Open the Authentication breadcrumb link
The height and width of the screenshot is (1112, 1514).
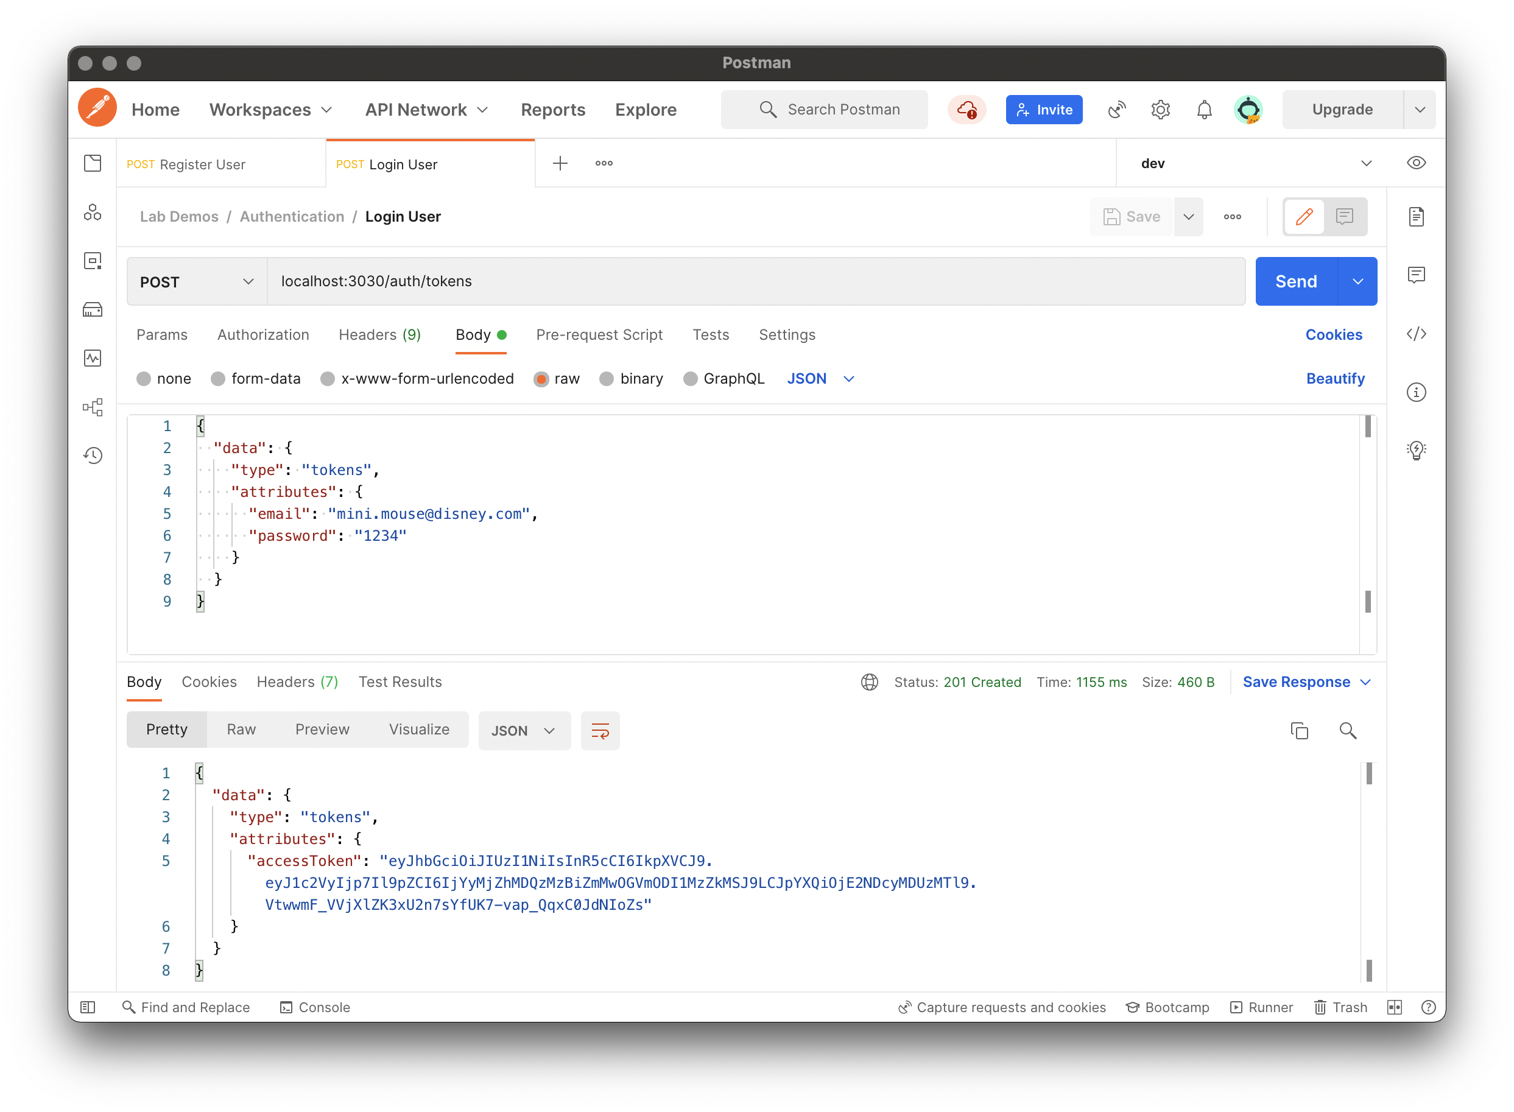tap(292, 217)
